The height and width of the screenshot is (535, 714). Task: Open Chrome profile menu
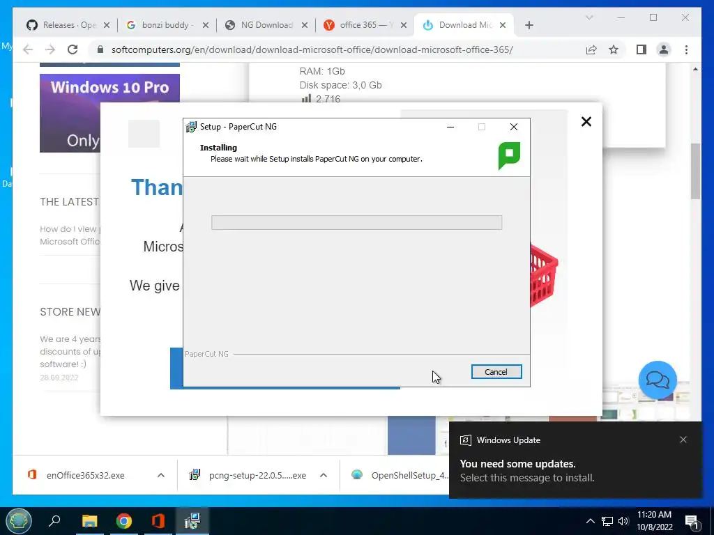[664, 49]
